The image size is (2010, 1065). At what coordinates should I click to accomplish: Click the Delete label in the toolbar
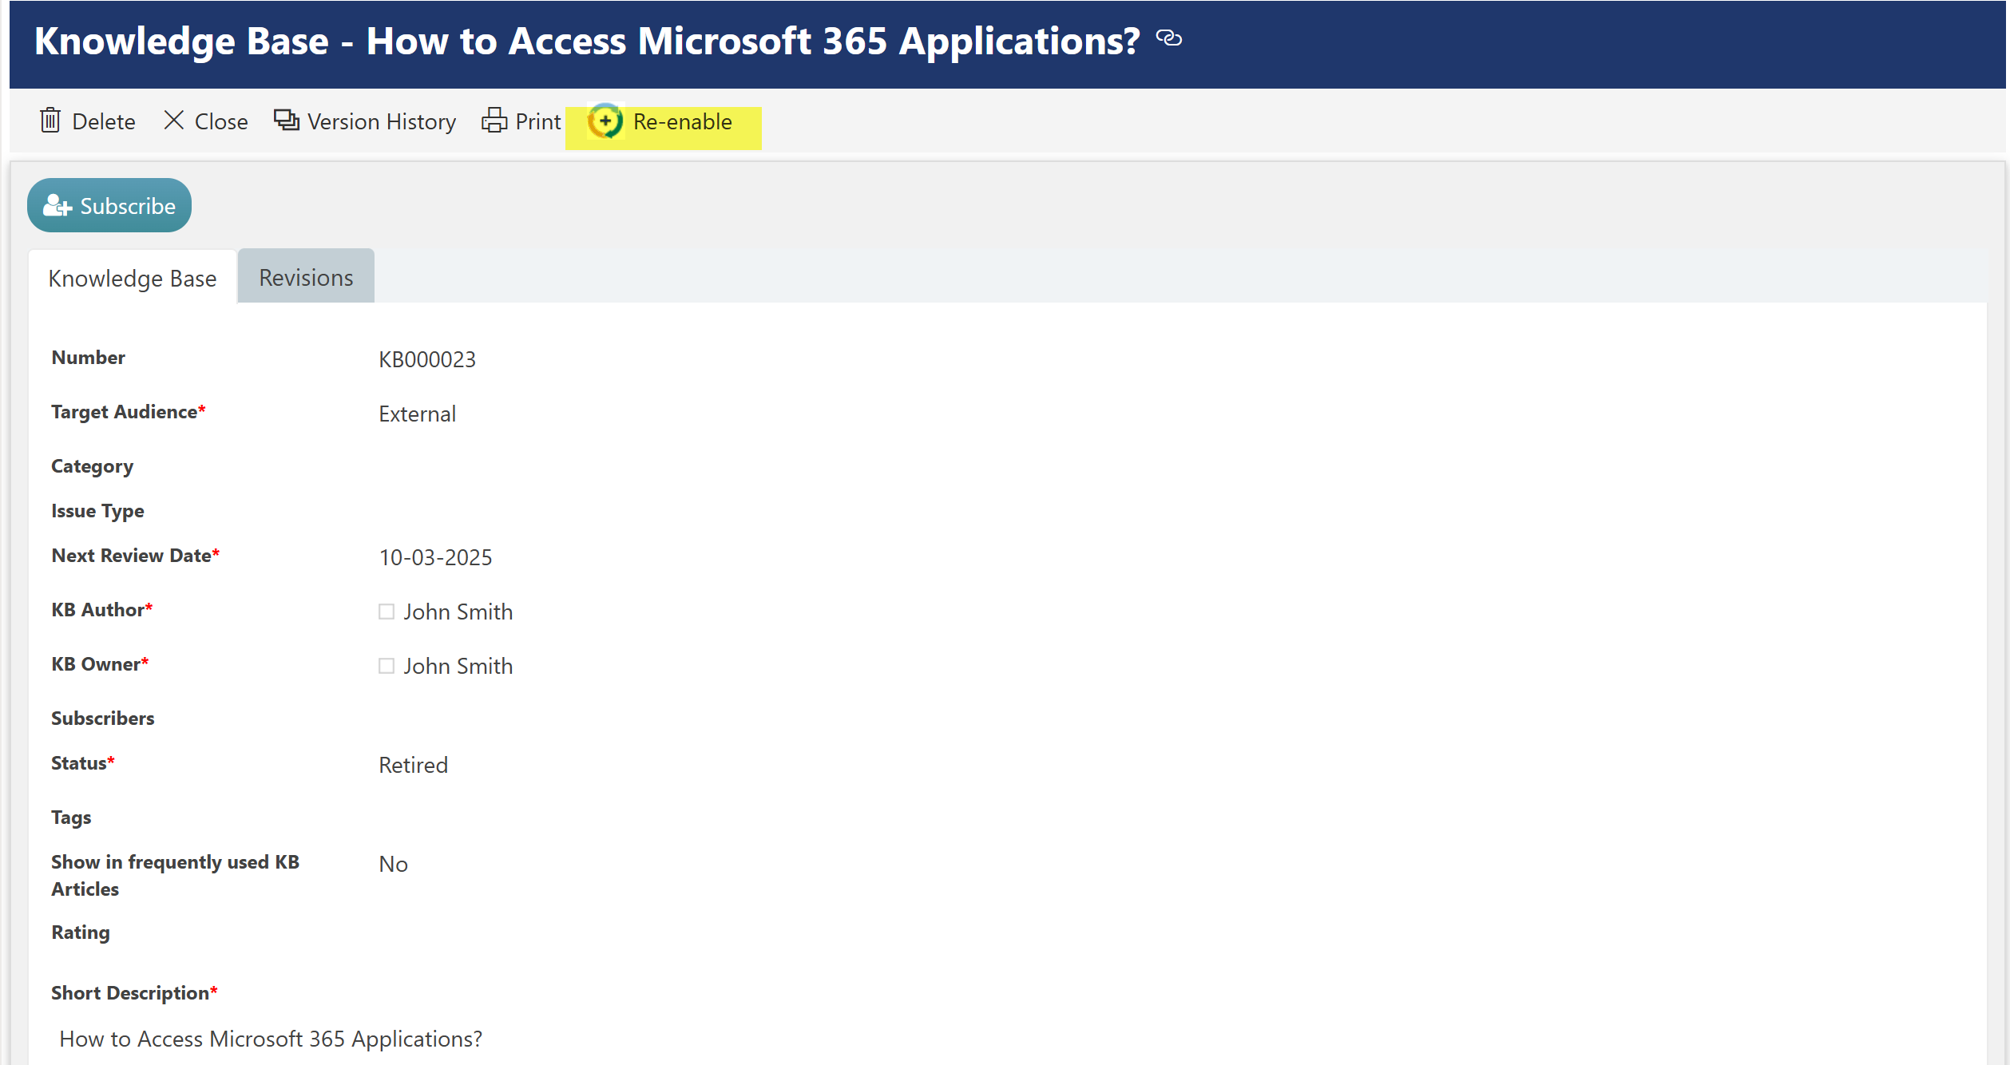103,121
